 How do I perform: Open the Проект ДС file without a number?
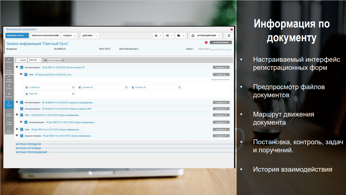[33, 94]
